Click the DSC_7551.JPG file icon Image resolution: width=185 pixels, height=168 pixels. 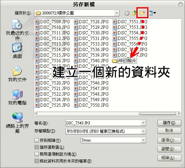coord(115,22)
